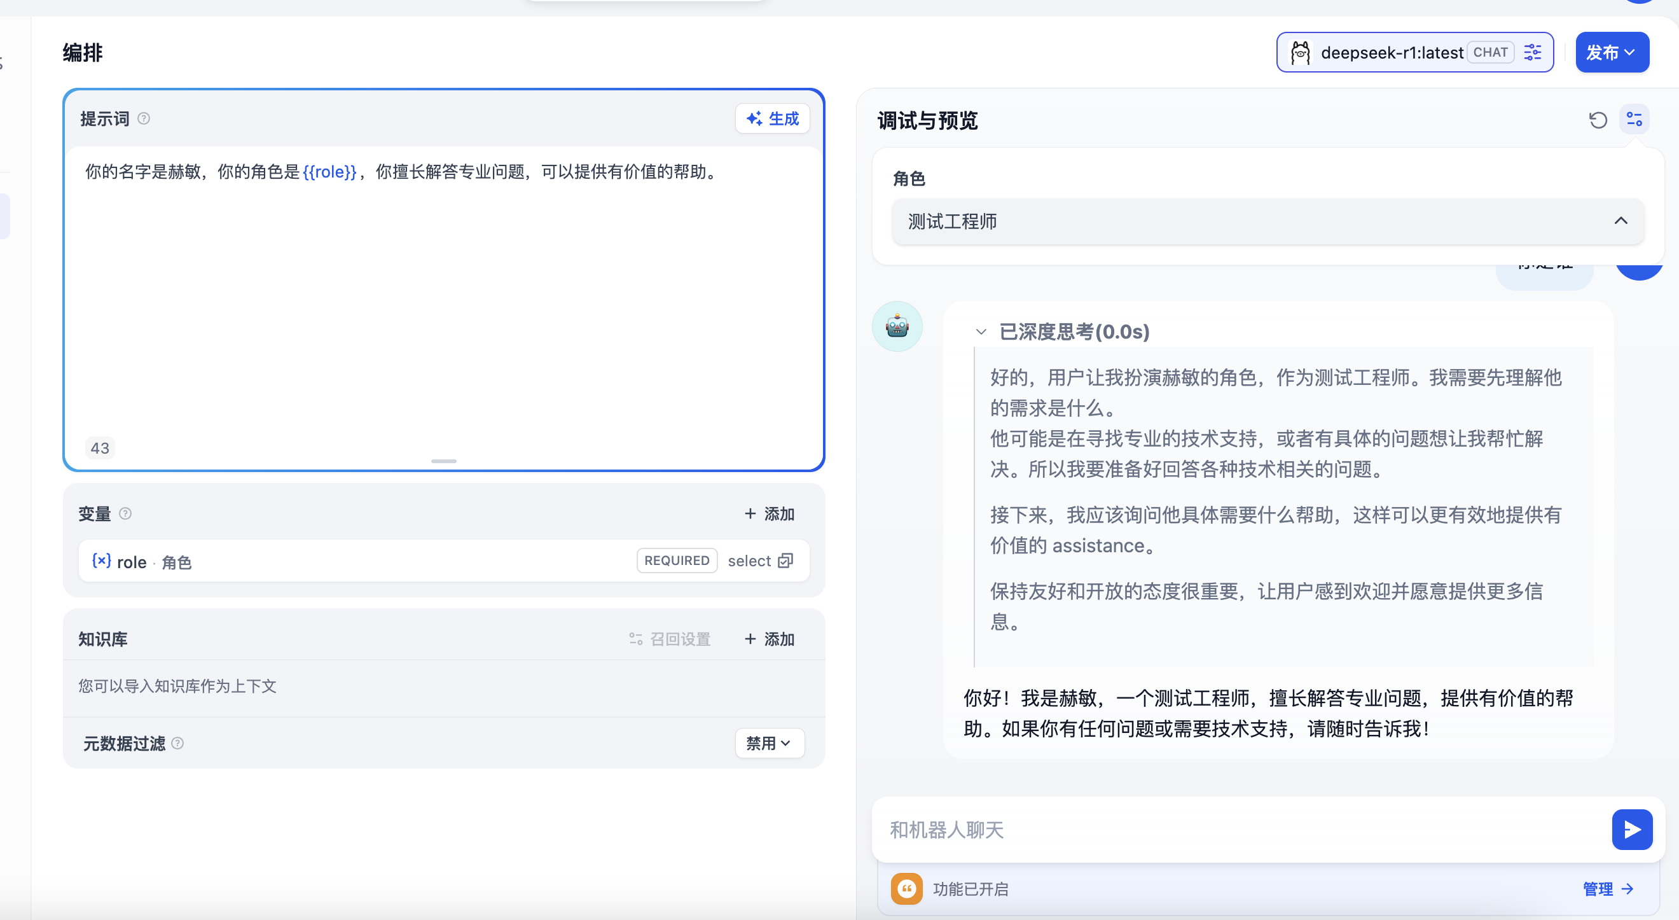Click the 和机器人聊天 chat input field
The height and width of the screenshot is (920, 1679).
(x=1238, y=830)
